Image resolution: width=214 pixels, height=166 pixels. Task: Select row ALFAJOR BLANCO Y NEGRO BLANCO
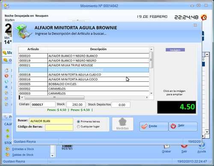tap(84, 56)
